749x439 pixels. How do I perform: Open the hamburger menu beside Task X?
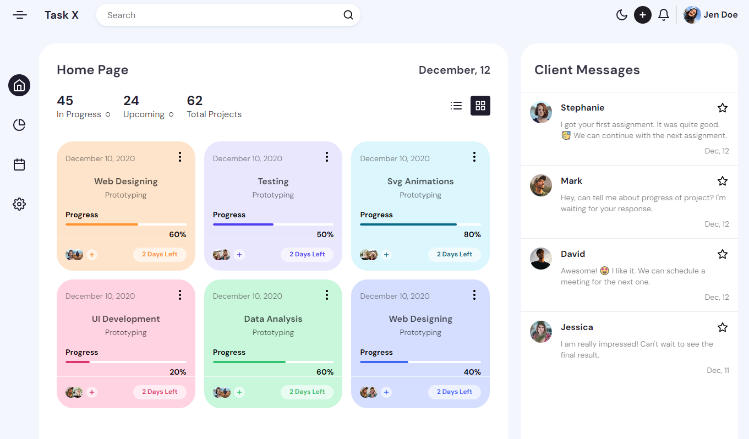pos(20,15)
